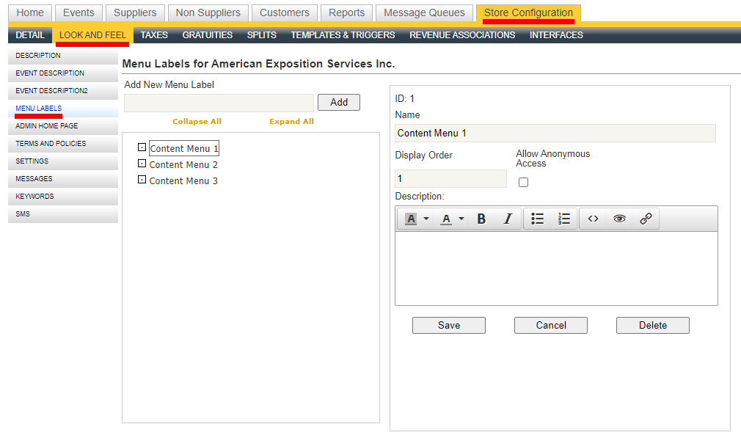Expand the Content Menu 3 tree node

pyautogui.click(x=142, y=180)
